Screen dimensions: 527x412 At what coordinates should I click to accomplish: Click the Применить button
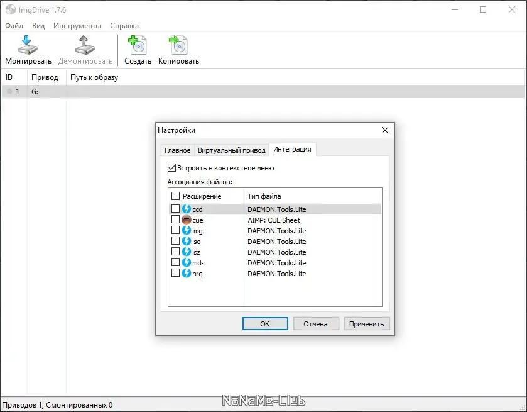pos(367,324)
